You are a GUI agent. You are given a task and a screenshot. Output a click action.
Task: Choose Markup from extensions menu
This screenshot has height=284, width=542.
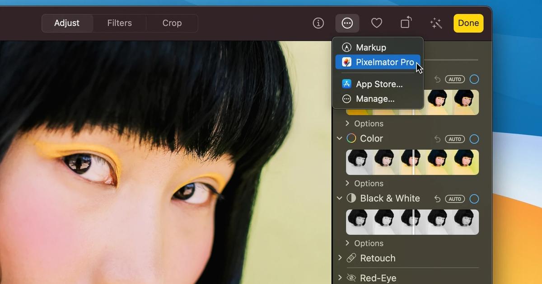pyautogui.click(x=378, y=47)
